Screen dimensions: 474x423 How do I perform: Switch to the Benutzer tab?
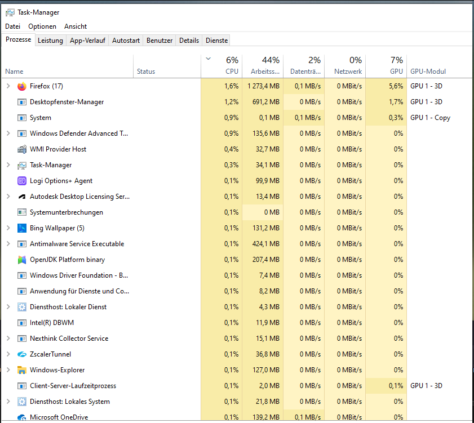[160, 41]
